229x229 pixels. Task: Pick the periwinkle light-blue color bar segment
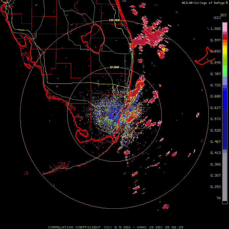(x=225, y=81)
